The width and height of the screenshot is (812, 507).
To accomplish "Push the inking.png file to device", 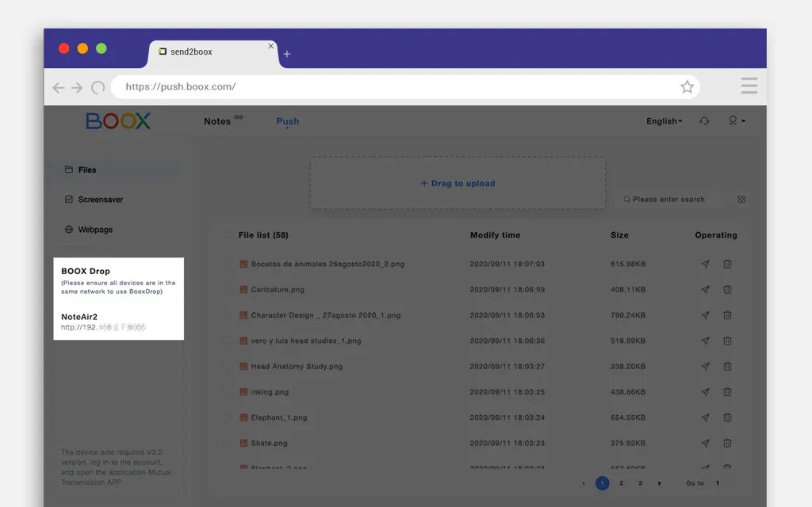I will (x=705, y=392).
